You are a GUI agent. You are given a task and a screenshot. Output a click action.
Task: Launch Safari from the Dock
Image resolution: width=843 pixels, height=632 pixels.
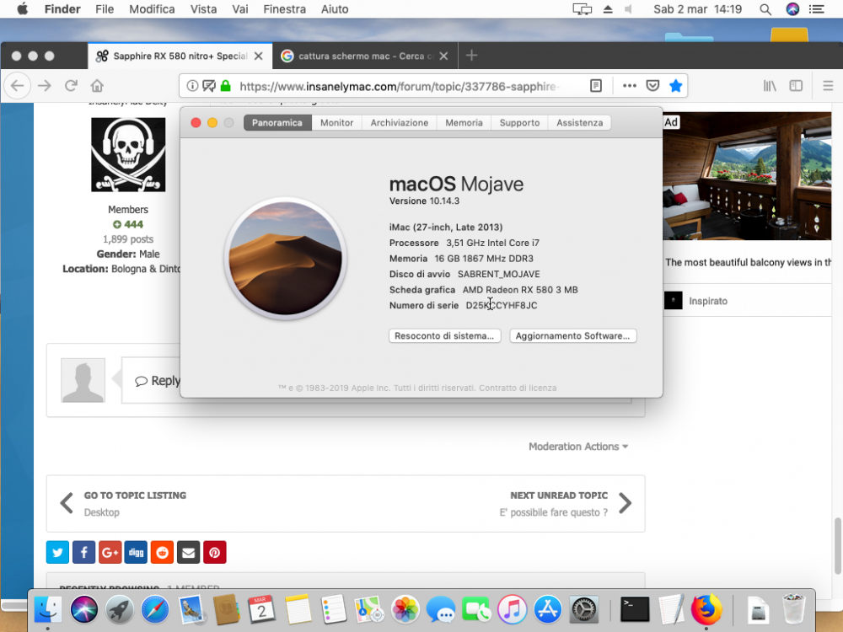[x=155, y=610]
